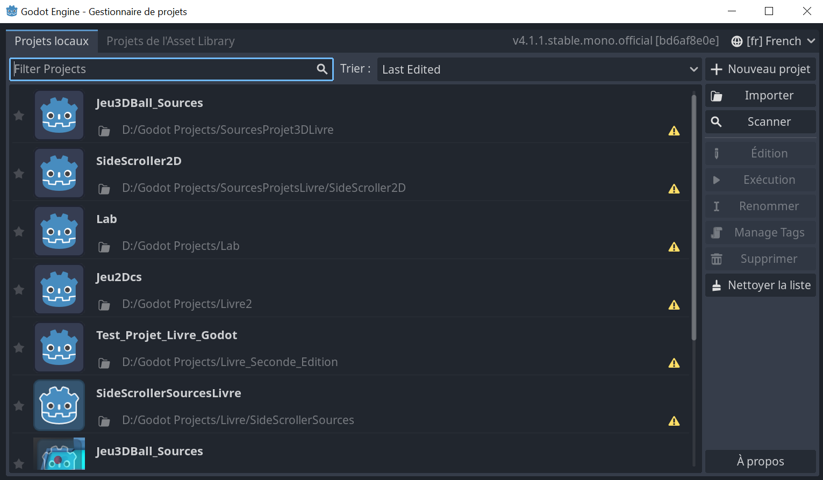Click warning icon on Test_Projet_Livre_Godot row
Viewport: 823px width, 480px height.
(674, 363)
